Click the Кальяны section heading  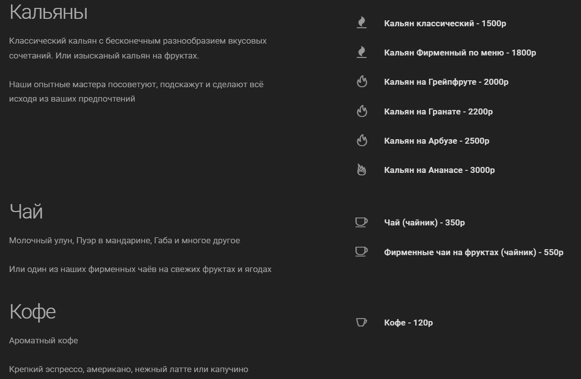pyautogui.click(x=49, y=12)
